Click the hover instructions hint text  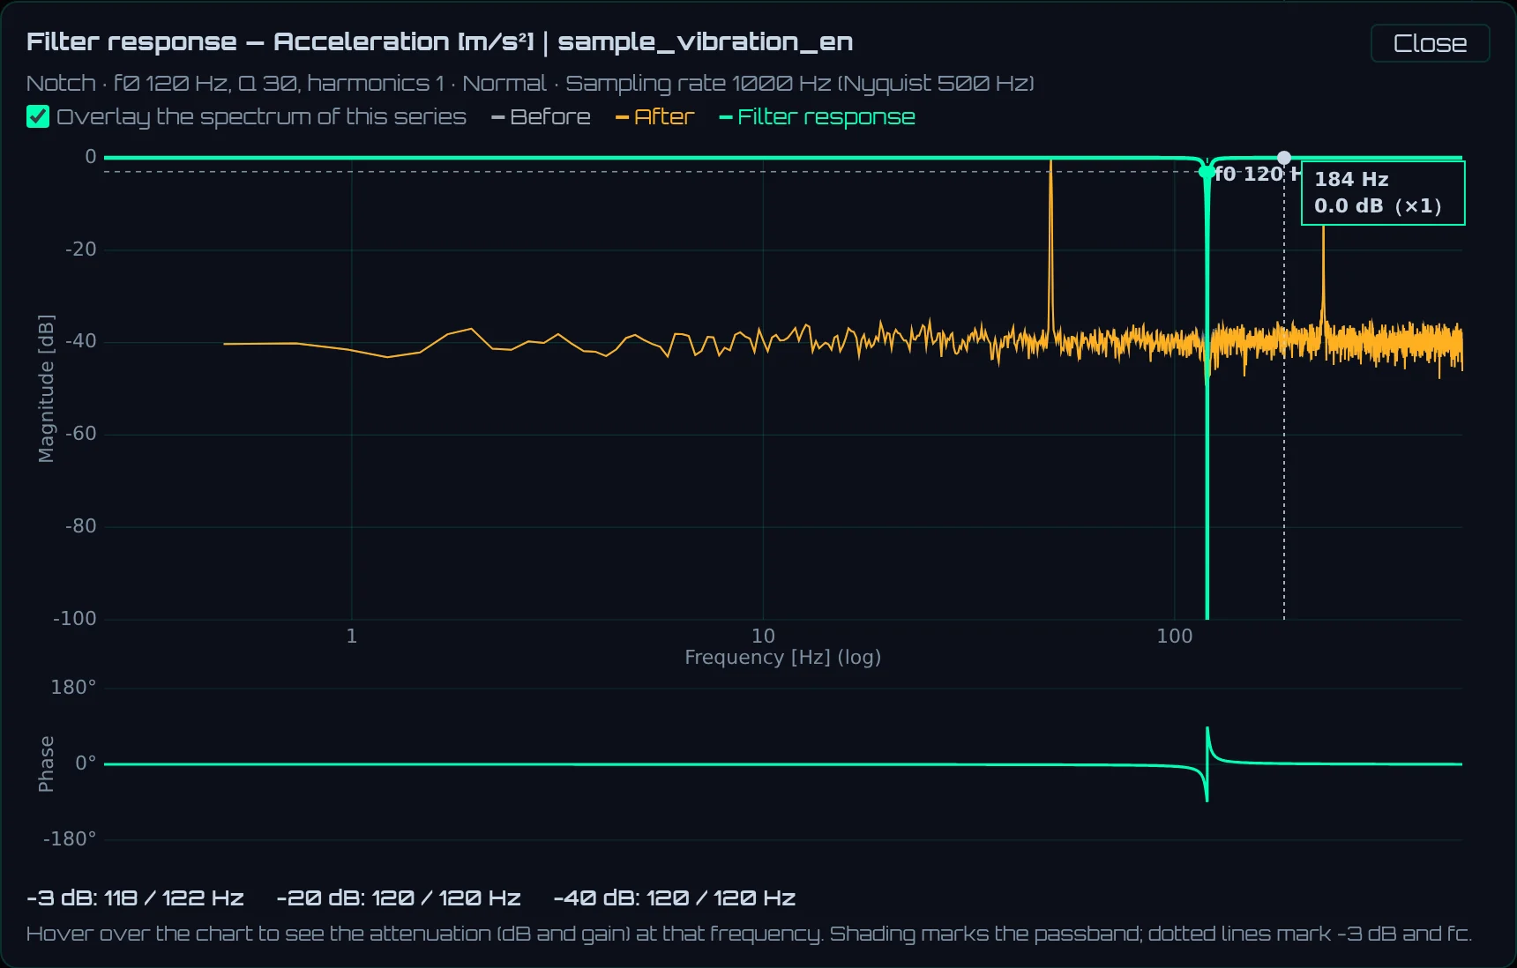749,934
